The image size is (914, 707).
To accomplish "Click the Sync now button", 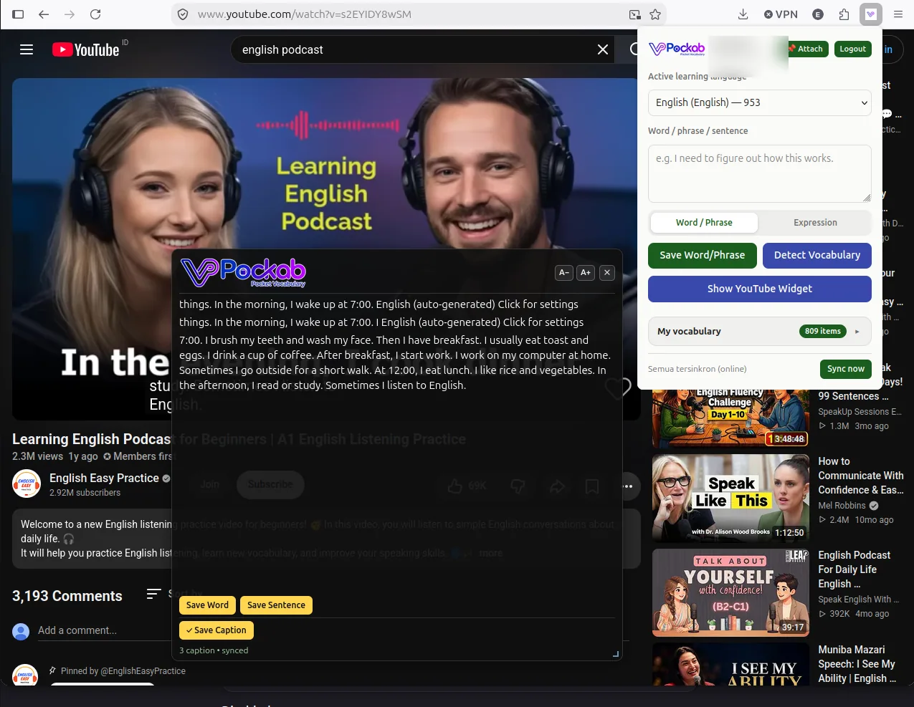I will (x=846, y=369).
